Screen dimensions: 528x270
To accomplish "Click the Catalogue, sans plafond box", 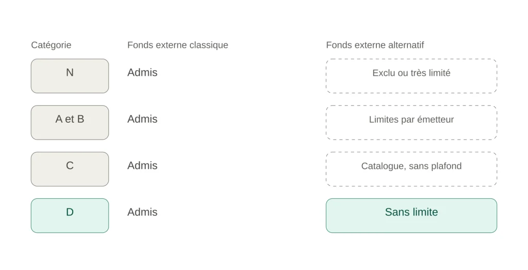I will tap(411, 169).
